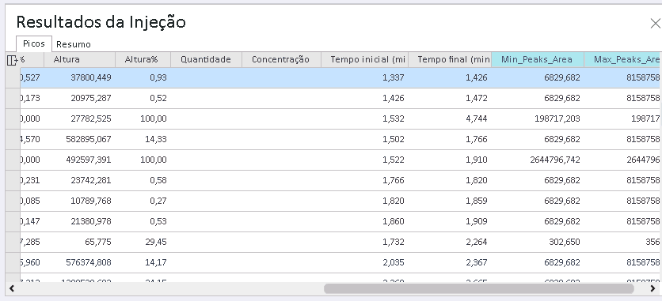The image size is (662, 301).
Task: Close the Resultados da Injeção panel
Action: pos(655,24)
